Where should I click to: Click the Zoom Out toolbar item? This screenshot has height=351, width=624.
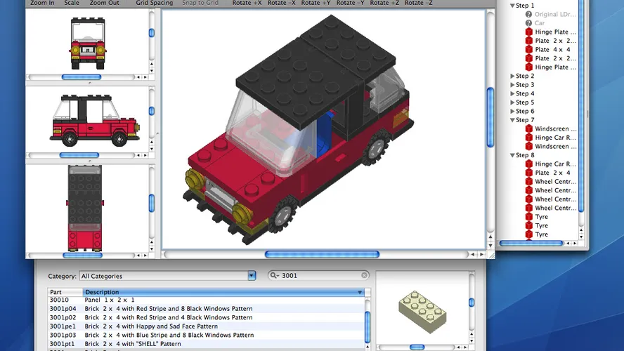click(104, 3)
